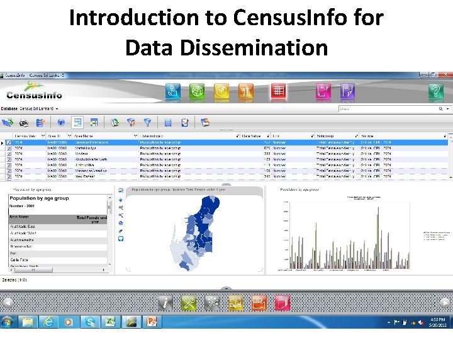Open the green Help question-mark icon
The image size is (453, 340).
click(435, 91)
